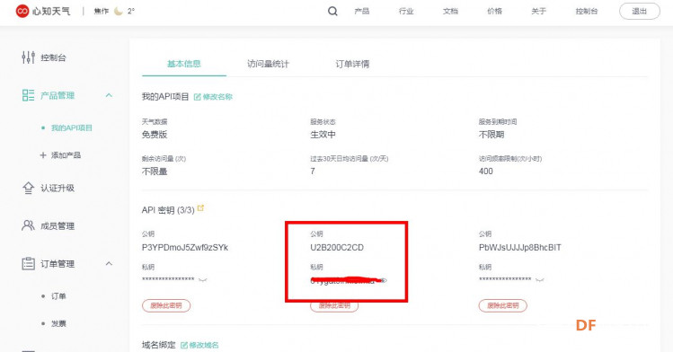Open the 行业 top menu

pos(406,11)
